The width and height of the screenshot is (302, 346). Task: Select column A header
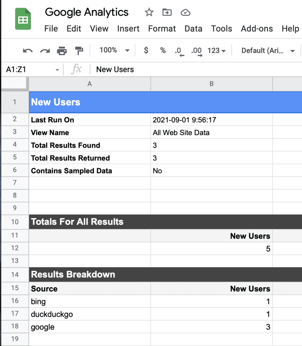click(x=90, y=84)
